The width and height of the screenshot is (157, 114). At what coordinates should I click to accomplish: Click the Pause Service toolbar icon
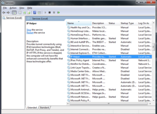[54, 13]
